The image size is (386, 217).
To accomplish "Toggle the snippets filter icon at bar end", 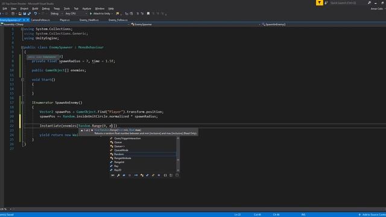I will (x=177, y=175).
